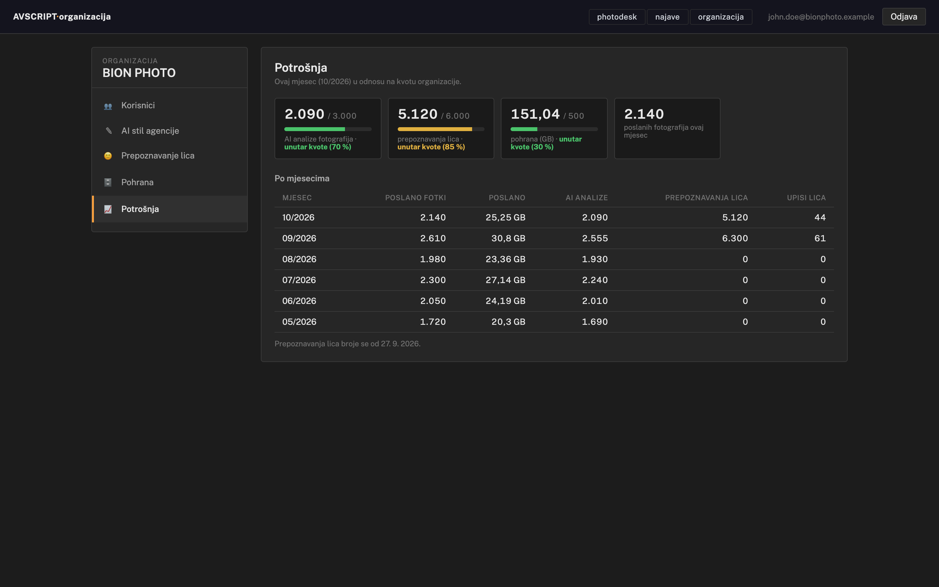
Task: Select the 05/2026 row month cell
Action: point(299,322)
